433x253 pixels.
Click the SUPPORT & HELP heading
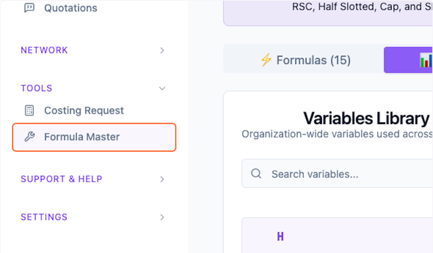(61, 179)
